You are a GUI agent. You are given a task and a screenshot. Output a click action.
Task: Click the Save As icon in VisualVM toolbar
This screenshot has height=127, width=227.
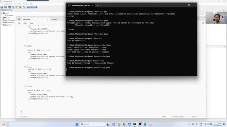(x=6, y=7)
